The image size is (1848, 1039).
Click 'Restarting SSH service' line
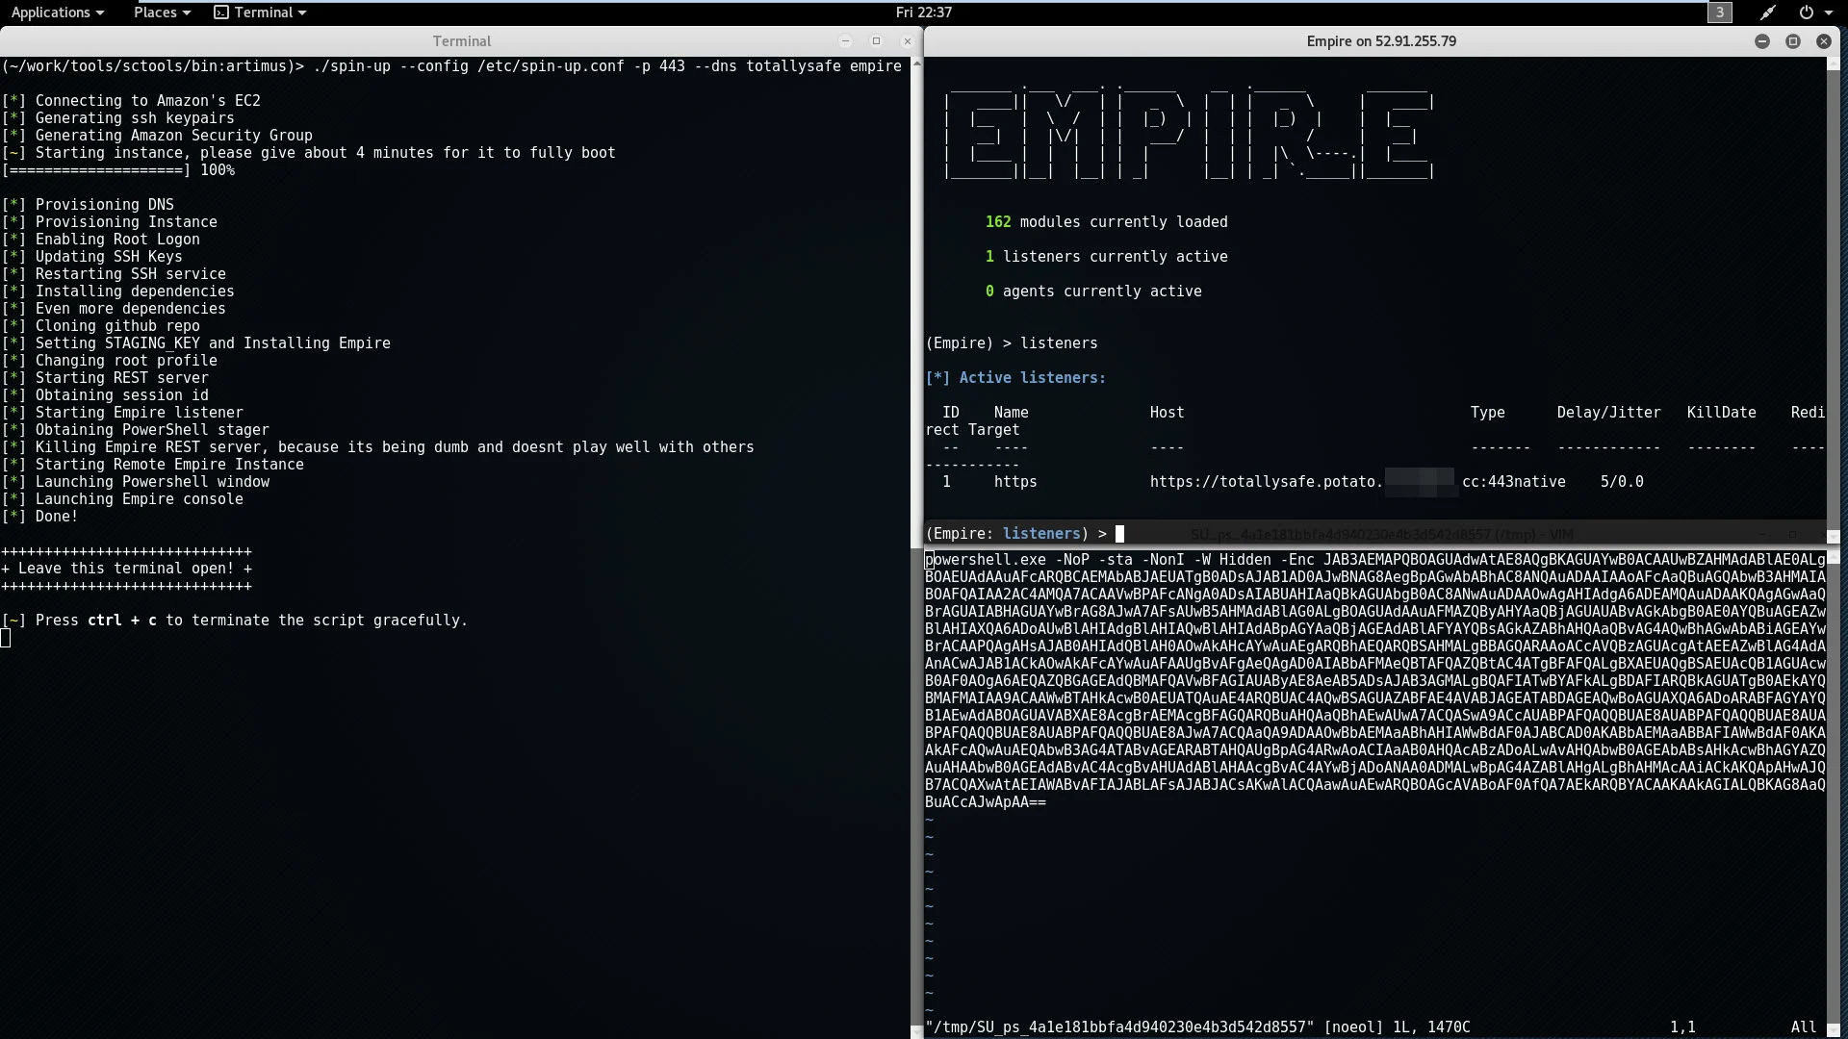coord(114,274)
